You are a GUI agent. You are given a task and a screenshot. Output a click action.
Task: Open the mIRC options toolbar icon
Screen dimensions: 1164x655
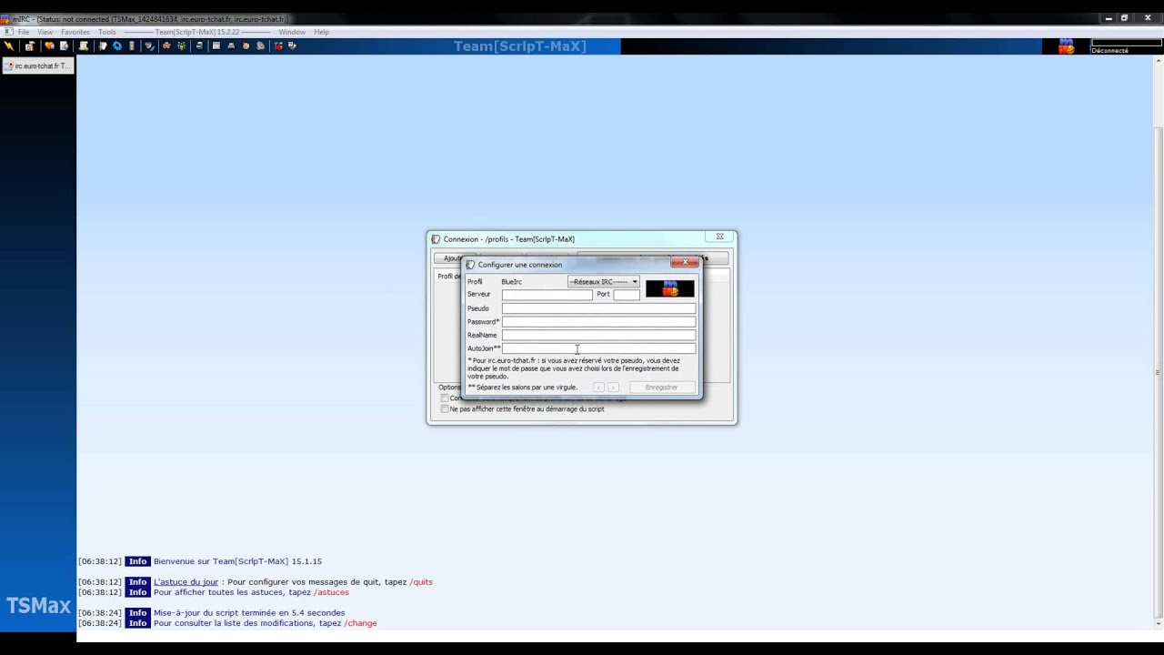pyautogui.click(x=30, y=45)
